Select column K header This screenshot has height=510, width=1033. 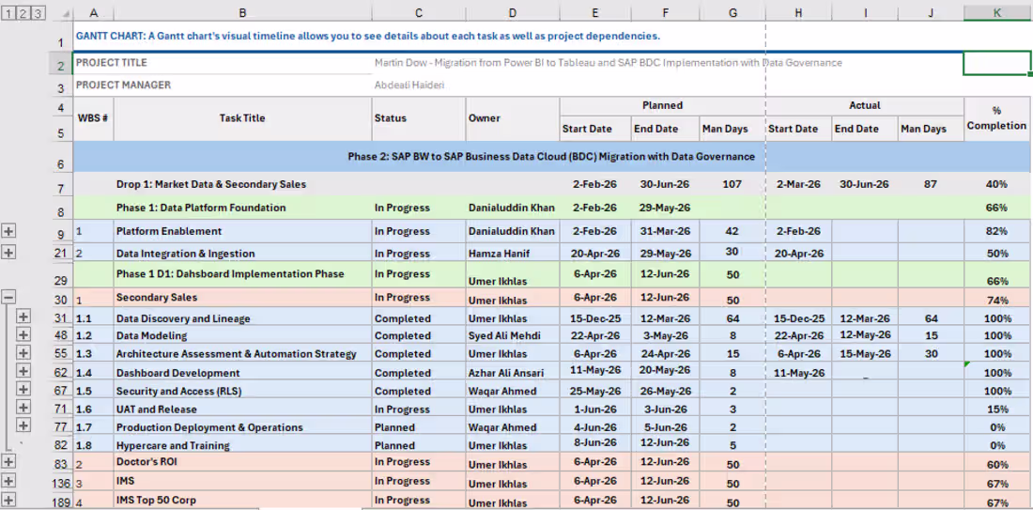click(997, 13)
